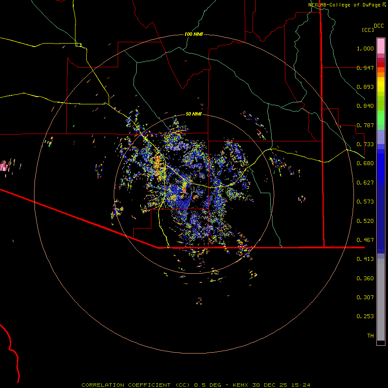Click the 0.840 scale value
The image size is (388, 388).
coord(365,106)
